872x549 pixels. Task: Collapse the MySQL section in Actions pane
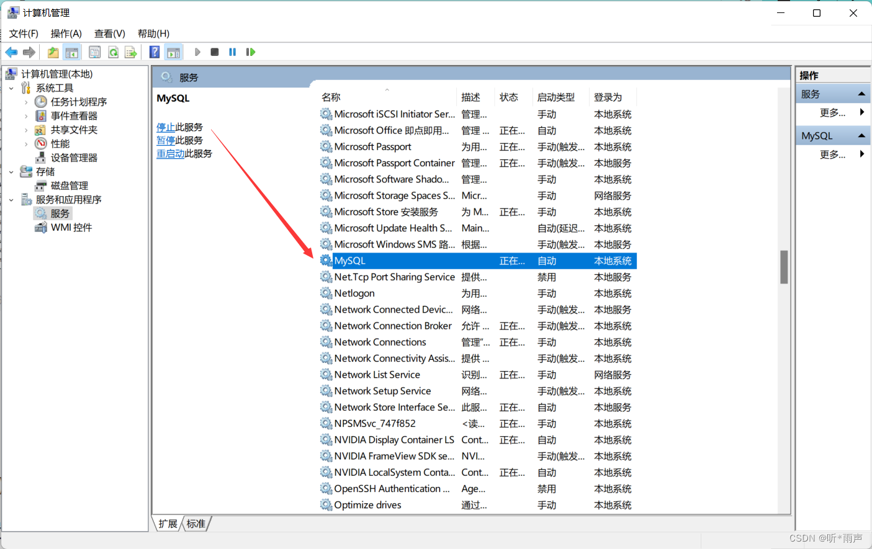861,135
